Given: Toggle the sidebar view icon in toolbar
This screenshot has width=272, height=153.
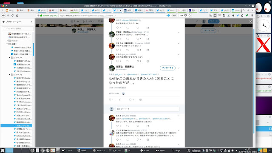Looking at the screenshot, I should (x=215, y=15).
